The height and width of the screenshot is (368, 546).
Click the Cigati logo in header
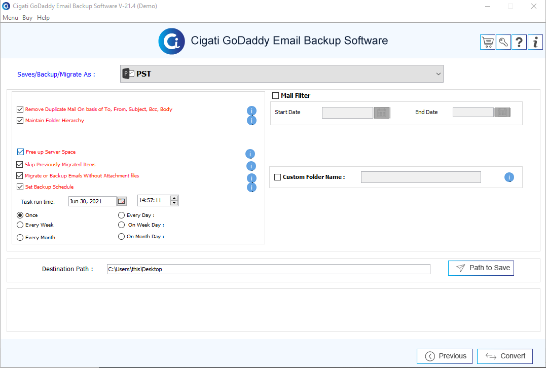[172, 41]
